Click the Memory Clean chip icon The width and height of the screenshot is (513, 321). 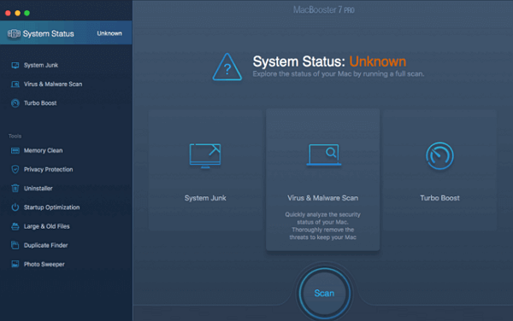point(15,150)
